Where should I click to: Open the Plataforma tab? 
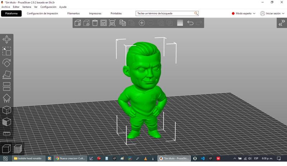pos(11,13)
